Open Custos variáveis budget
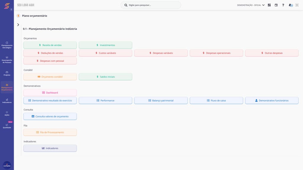This screenshot has width=303, height=170. 106,53
